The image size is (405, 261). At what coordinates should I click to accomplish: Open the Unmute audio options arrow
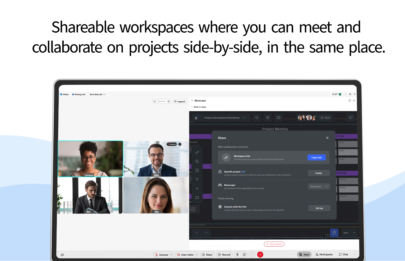click(x=171, y=255)
